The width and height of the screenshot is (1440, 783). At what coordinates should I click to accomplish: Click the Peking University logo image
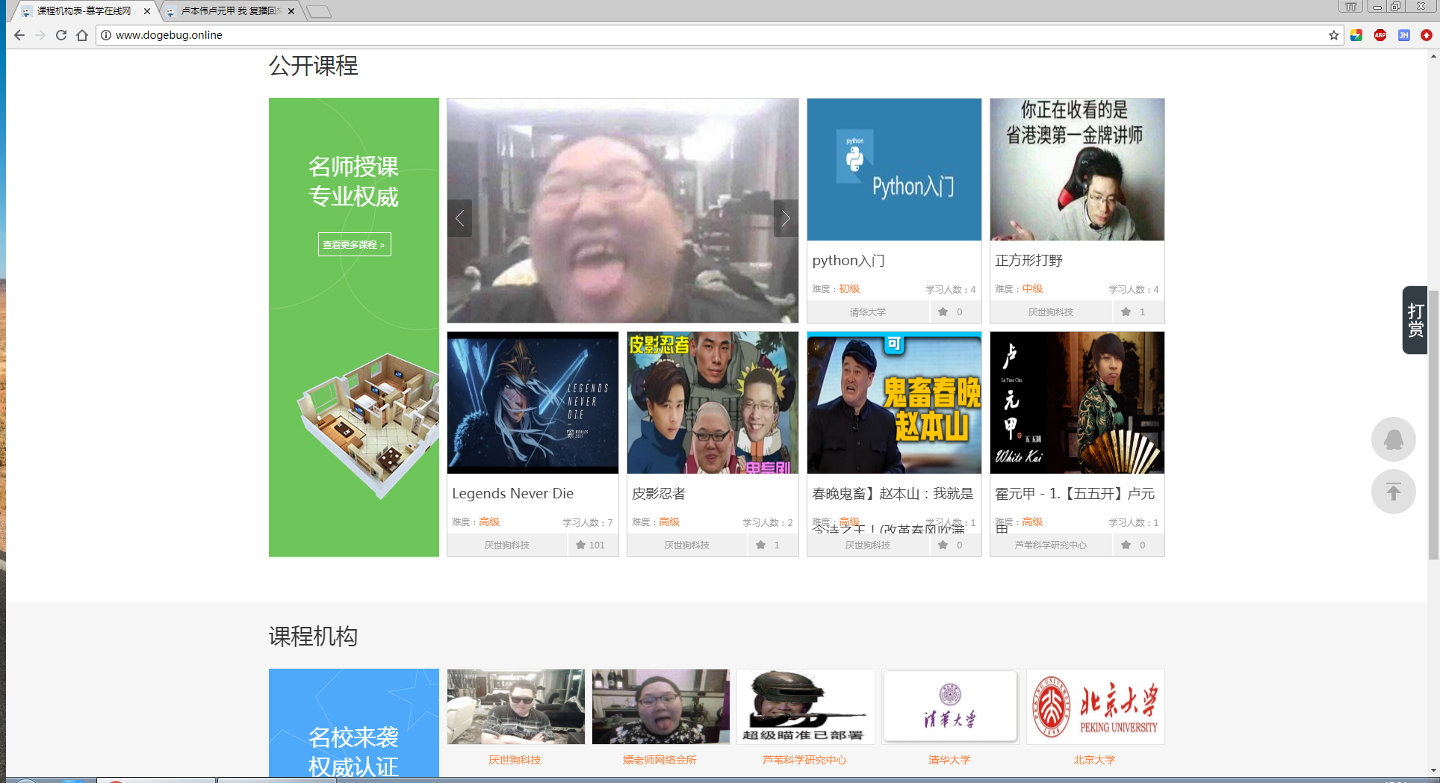point(1096,707)
